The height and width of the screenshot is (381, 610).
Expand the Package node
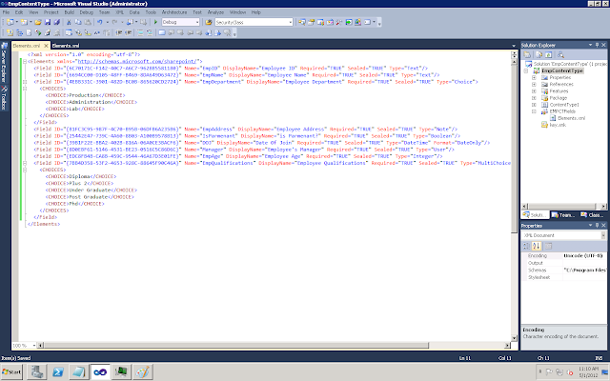tap(534, 98)
